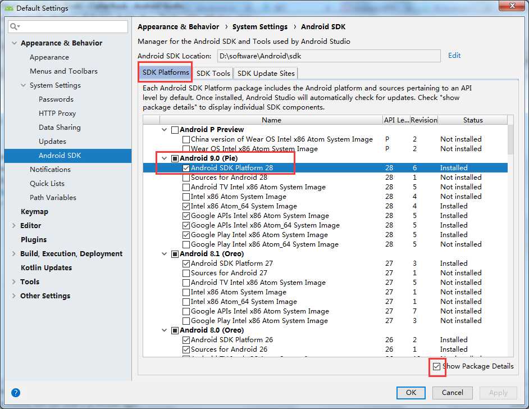
Task: Sort by the Status column header
Action: (473, 120)
